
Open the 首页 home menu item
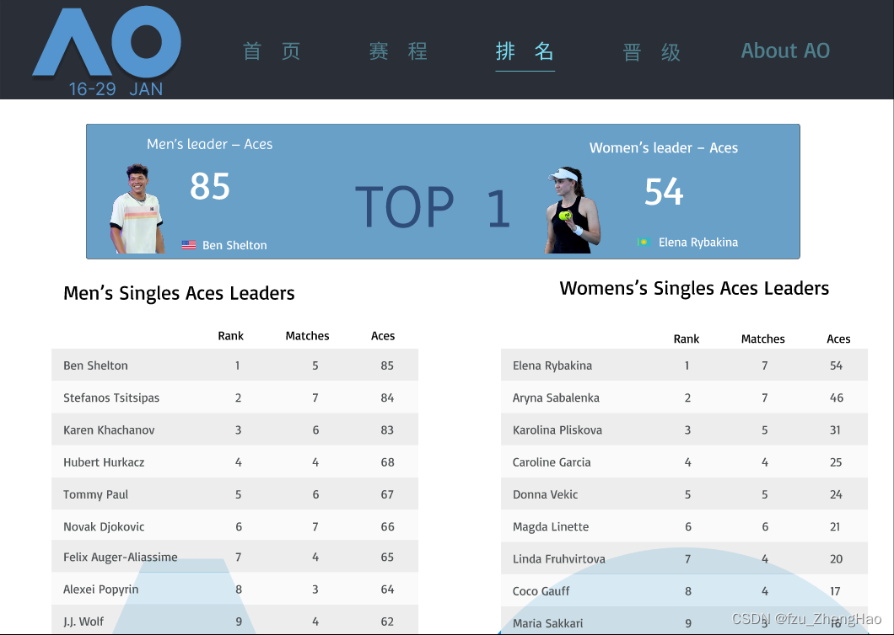pos(272,51)
